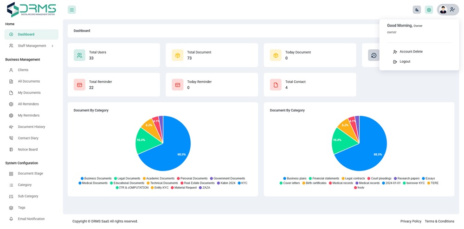Screen dimensions: 464x229
Task: Open Notice Board from the sidebar
Action: coord(27,150)
